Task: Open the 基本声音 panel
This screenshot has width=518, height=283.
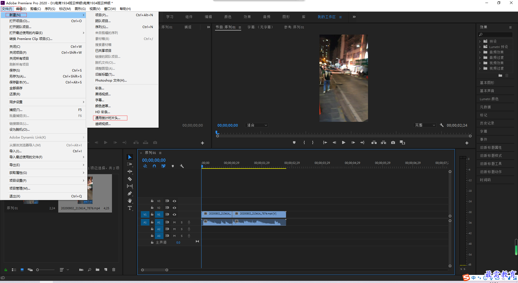Action: tap(487, 91)
